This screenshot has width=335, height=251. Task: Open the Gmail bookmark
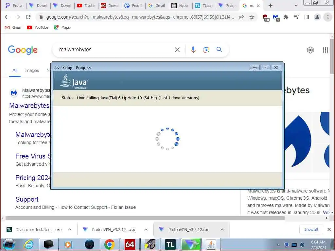pos(13,27)
